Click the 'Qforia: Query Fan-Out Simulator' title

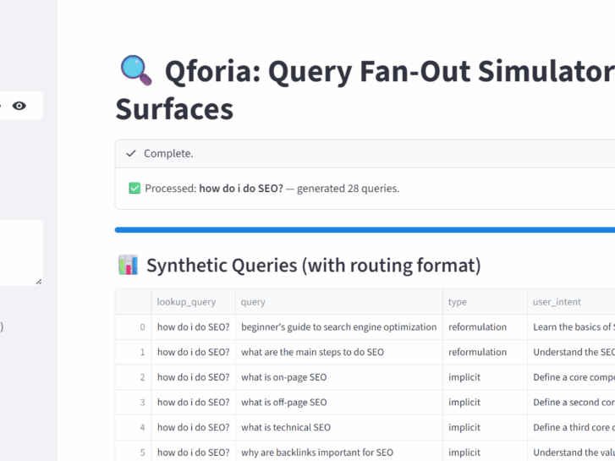(x=390, y=71)
